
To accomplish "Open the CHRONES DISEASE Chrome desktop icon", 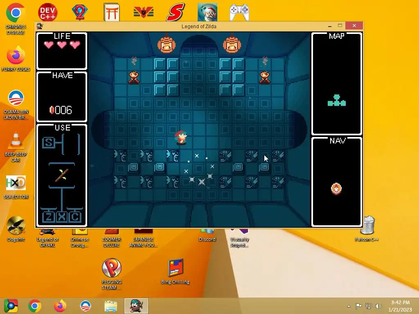I will (x=16, y=19).
